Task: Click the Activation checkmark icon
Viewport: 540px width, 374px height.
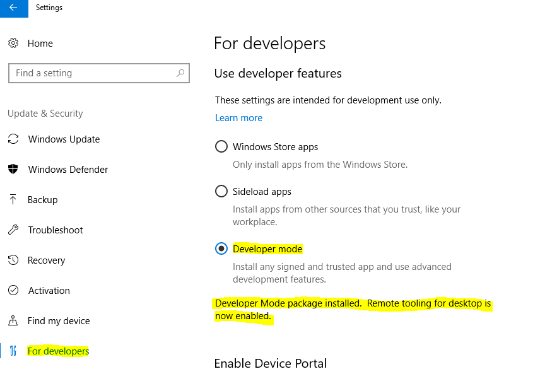Action: (13, 290)
